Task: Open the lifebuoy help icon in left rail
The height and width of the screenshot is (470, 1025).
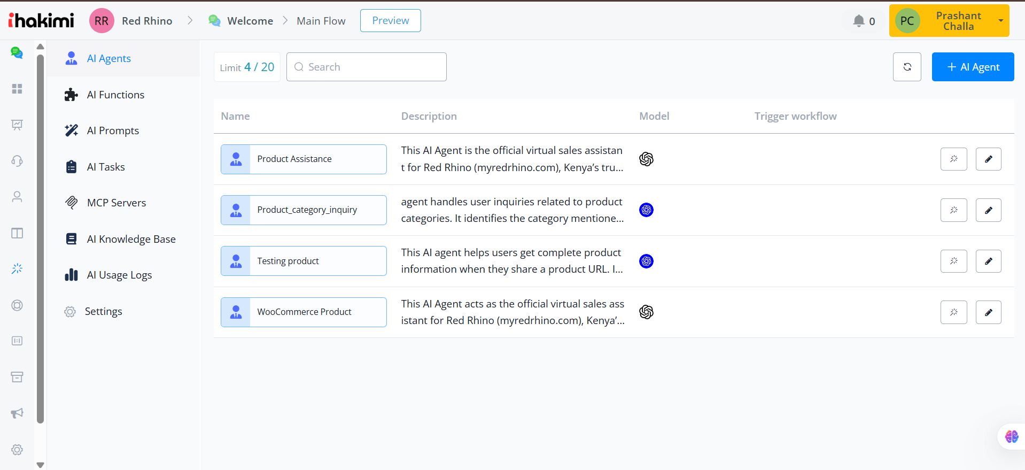Action: coord(17,305)
